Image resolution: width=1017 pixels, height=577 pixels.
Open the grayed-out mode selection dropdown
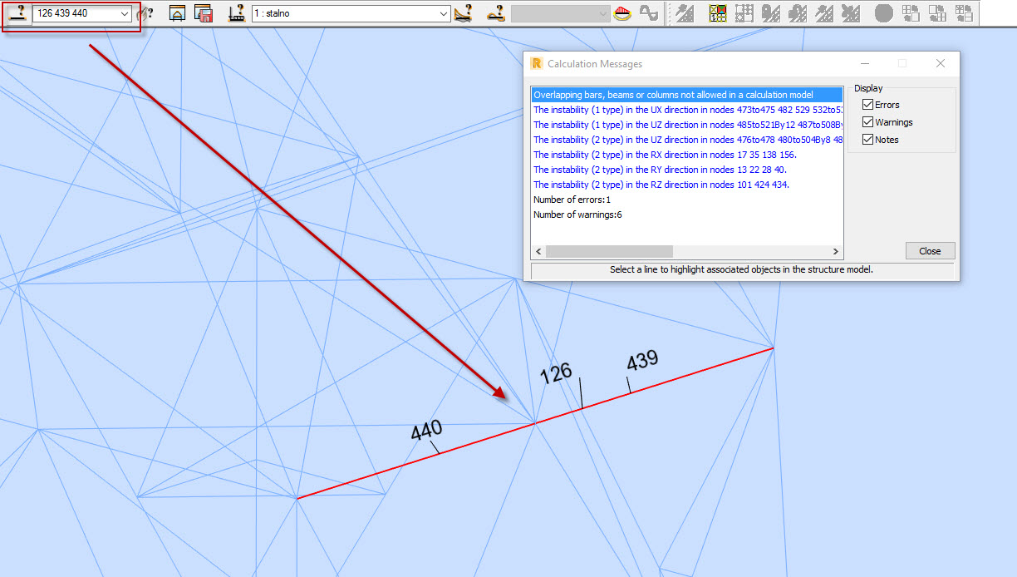(603, 13)
